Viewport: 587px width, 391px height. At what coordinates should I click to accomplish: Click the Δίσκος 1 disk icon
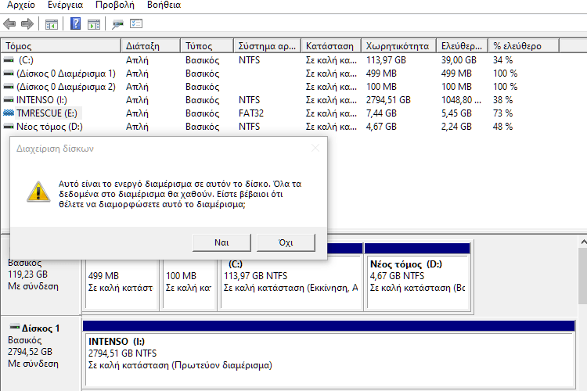pos(15,327)
